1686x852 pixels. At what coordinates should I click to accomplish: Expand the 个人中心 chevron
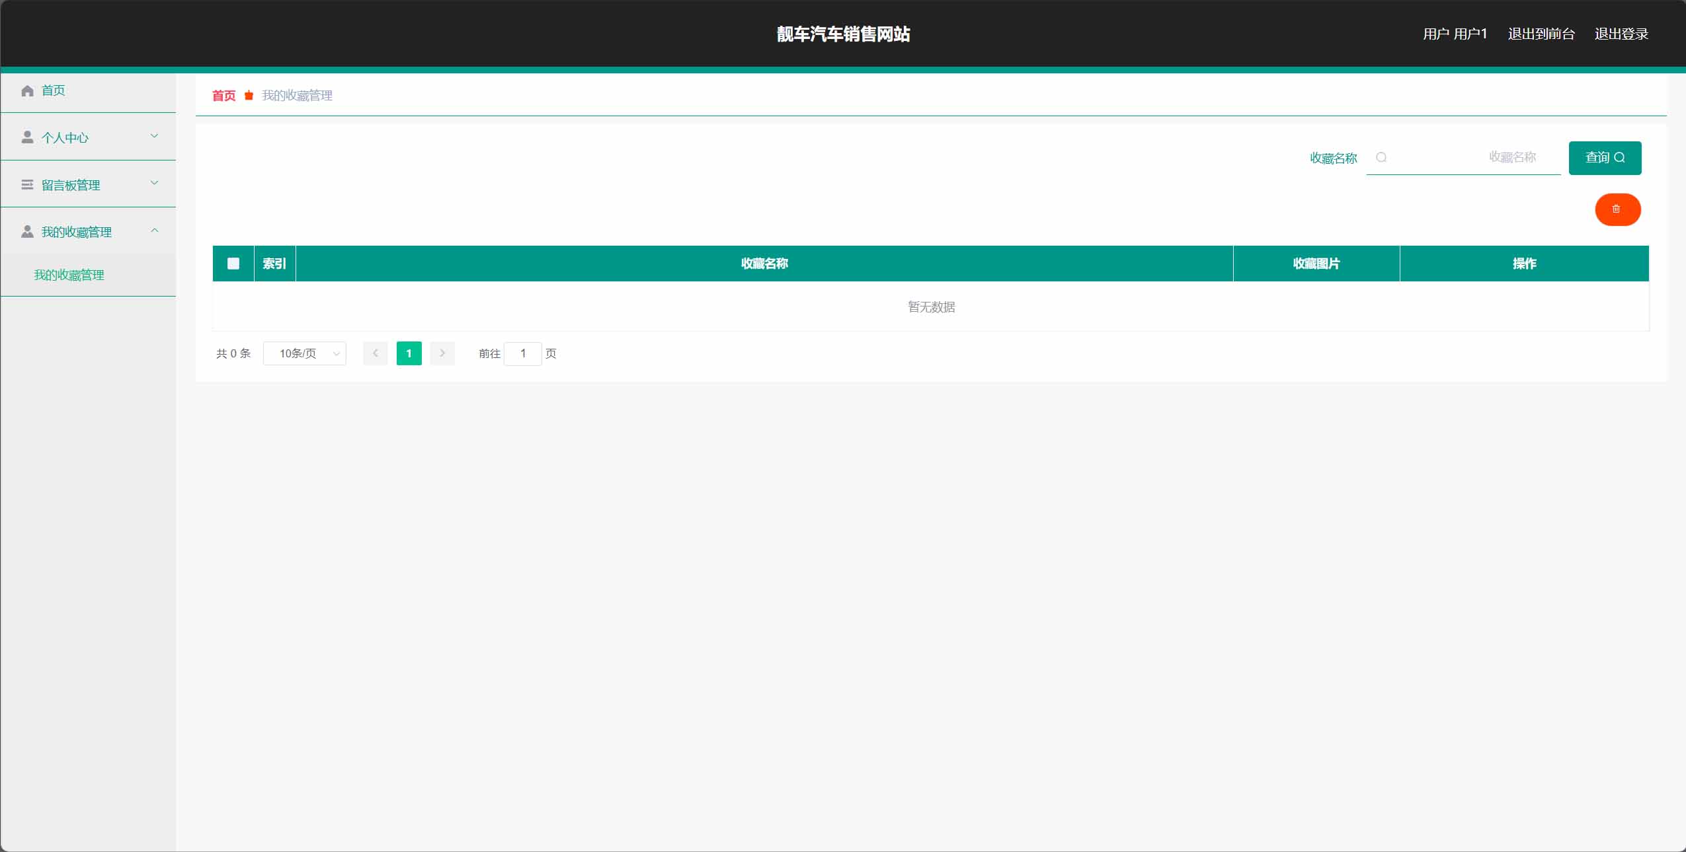154,136
